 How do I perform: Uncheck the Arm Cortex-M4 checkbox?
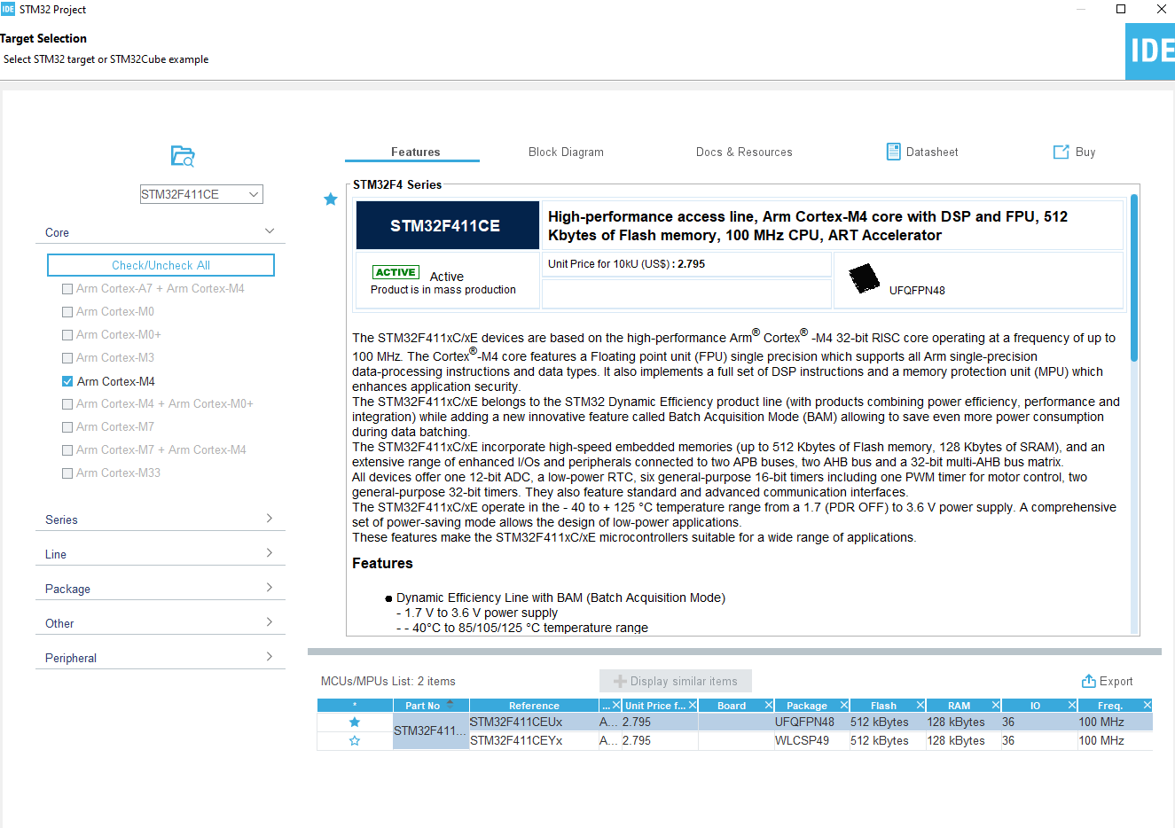(x=67, y=381)
